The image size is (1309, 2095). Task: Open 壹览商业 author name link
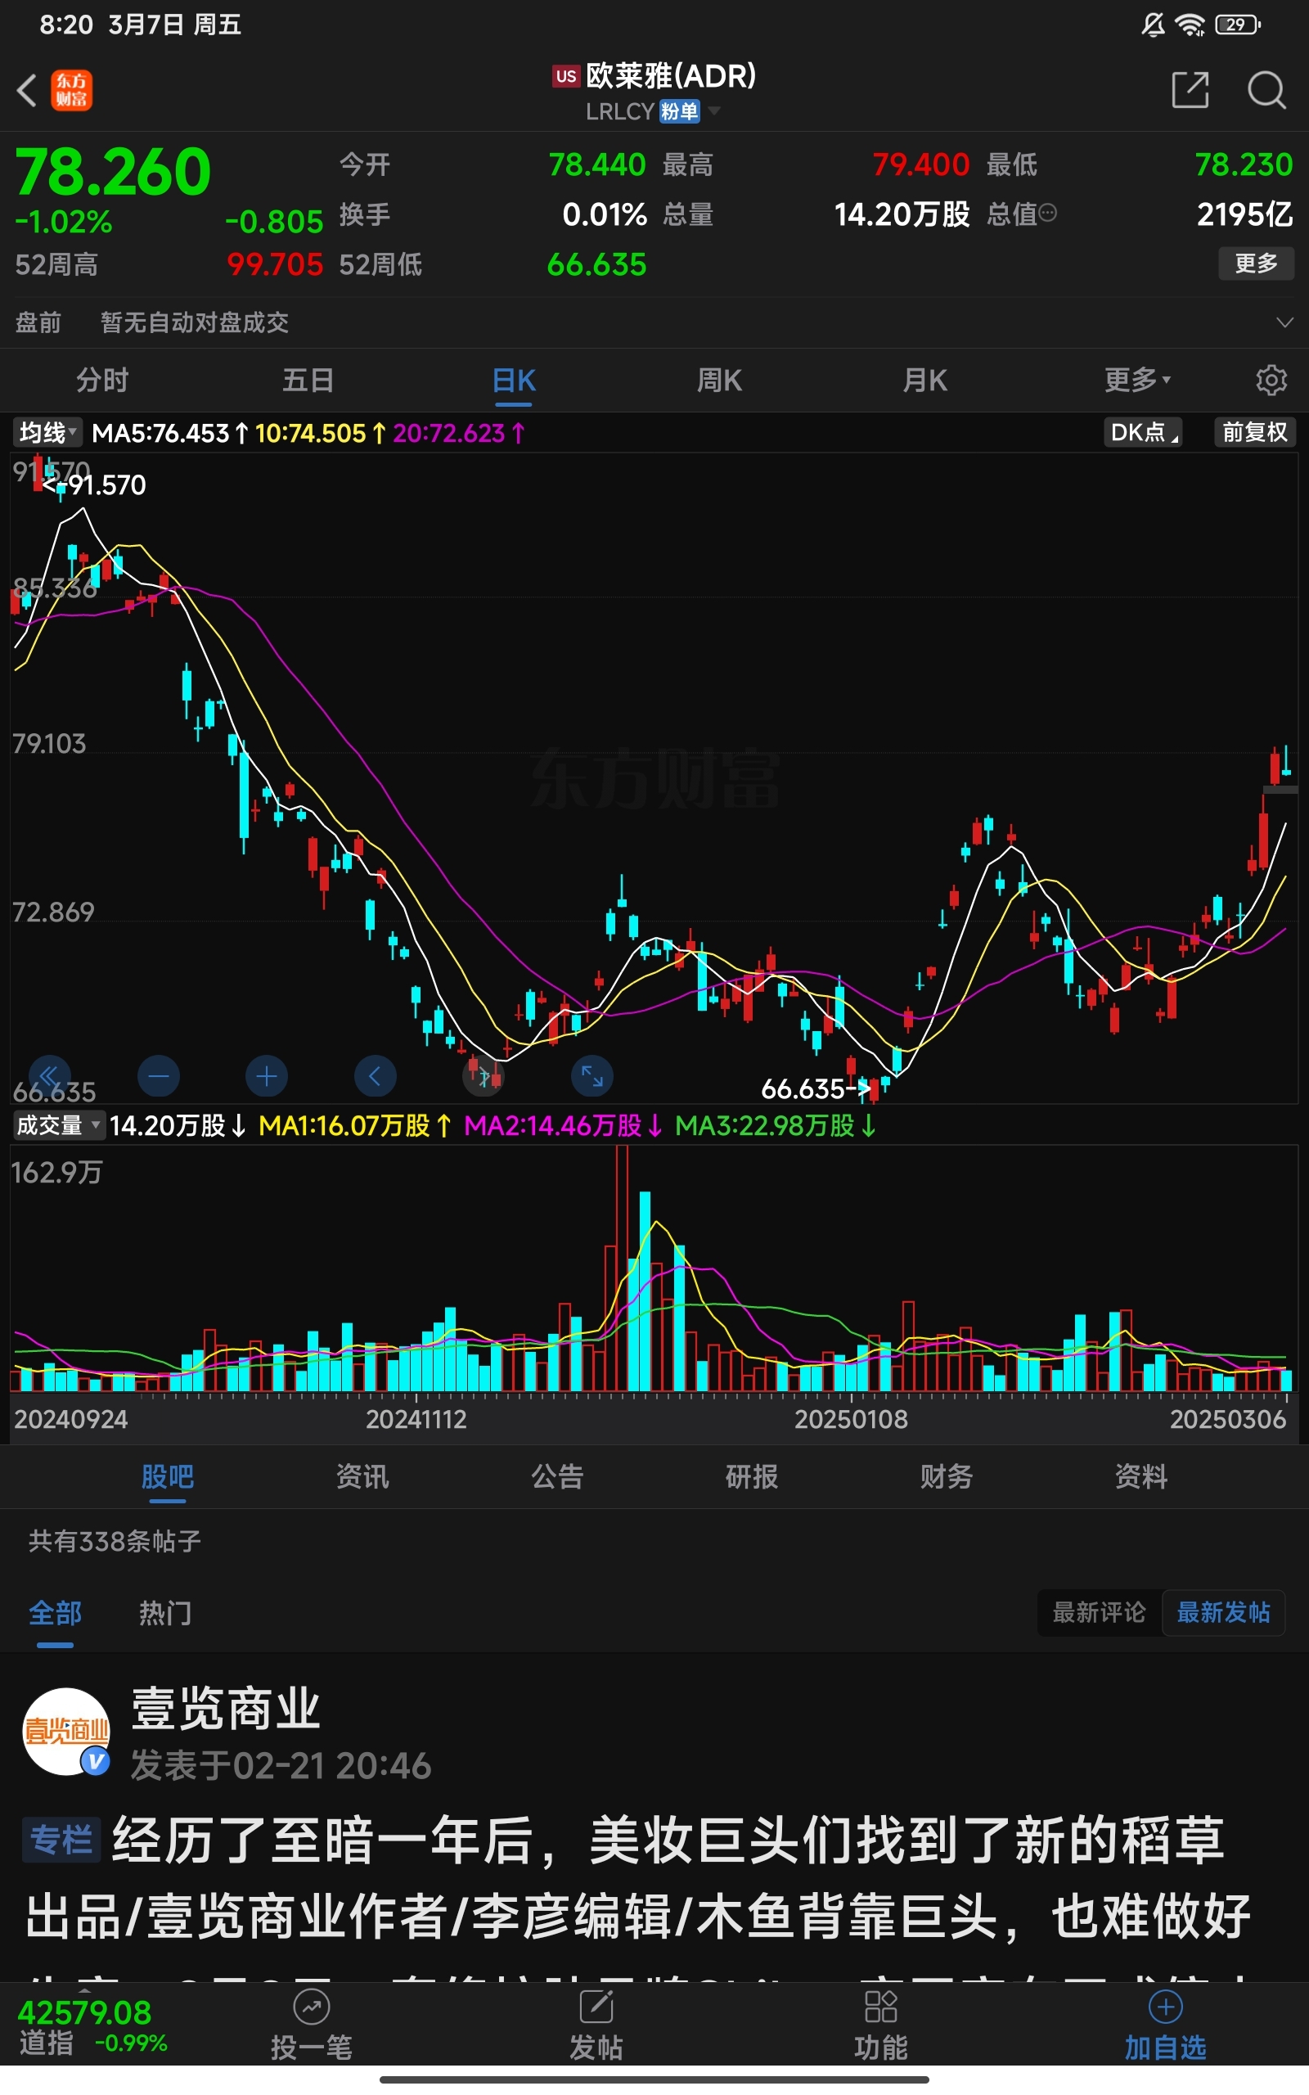pyautogui.click(x=226, y=1709)
